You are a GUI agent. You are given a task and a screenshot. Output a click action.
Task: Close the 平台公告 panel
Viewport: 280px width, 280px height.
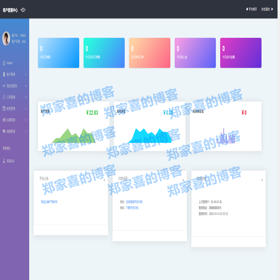tap(104, 180)
